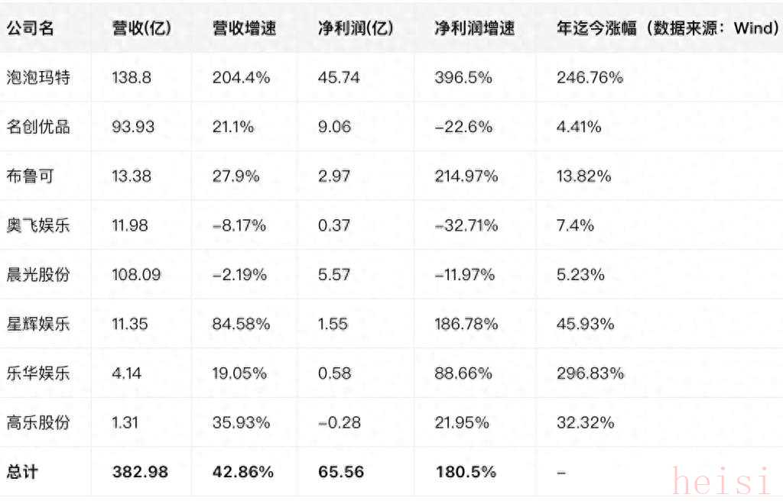Click the total revenue value 382.98

(141, 472)
